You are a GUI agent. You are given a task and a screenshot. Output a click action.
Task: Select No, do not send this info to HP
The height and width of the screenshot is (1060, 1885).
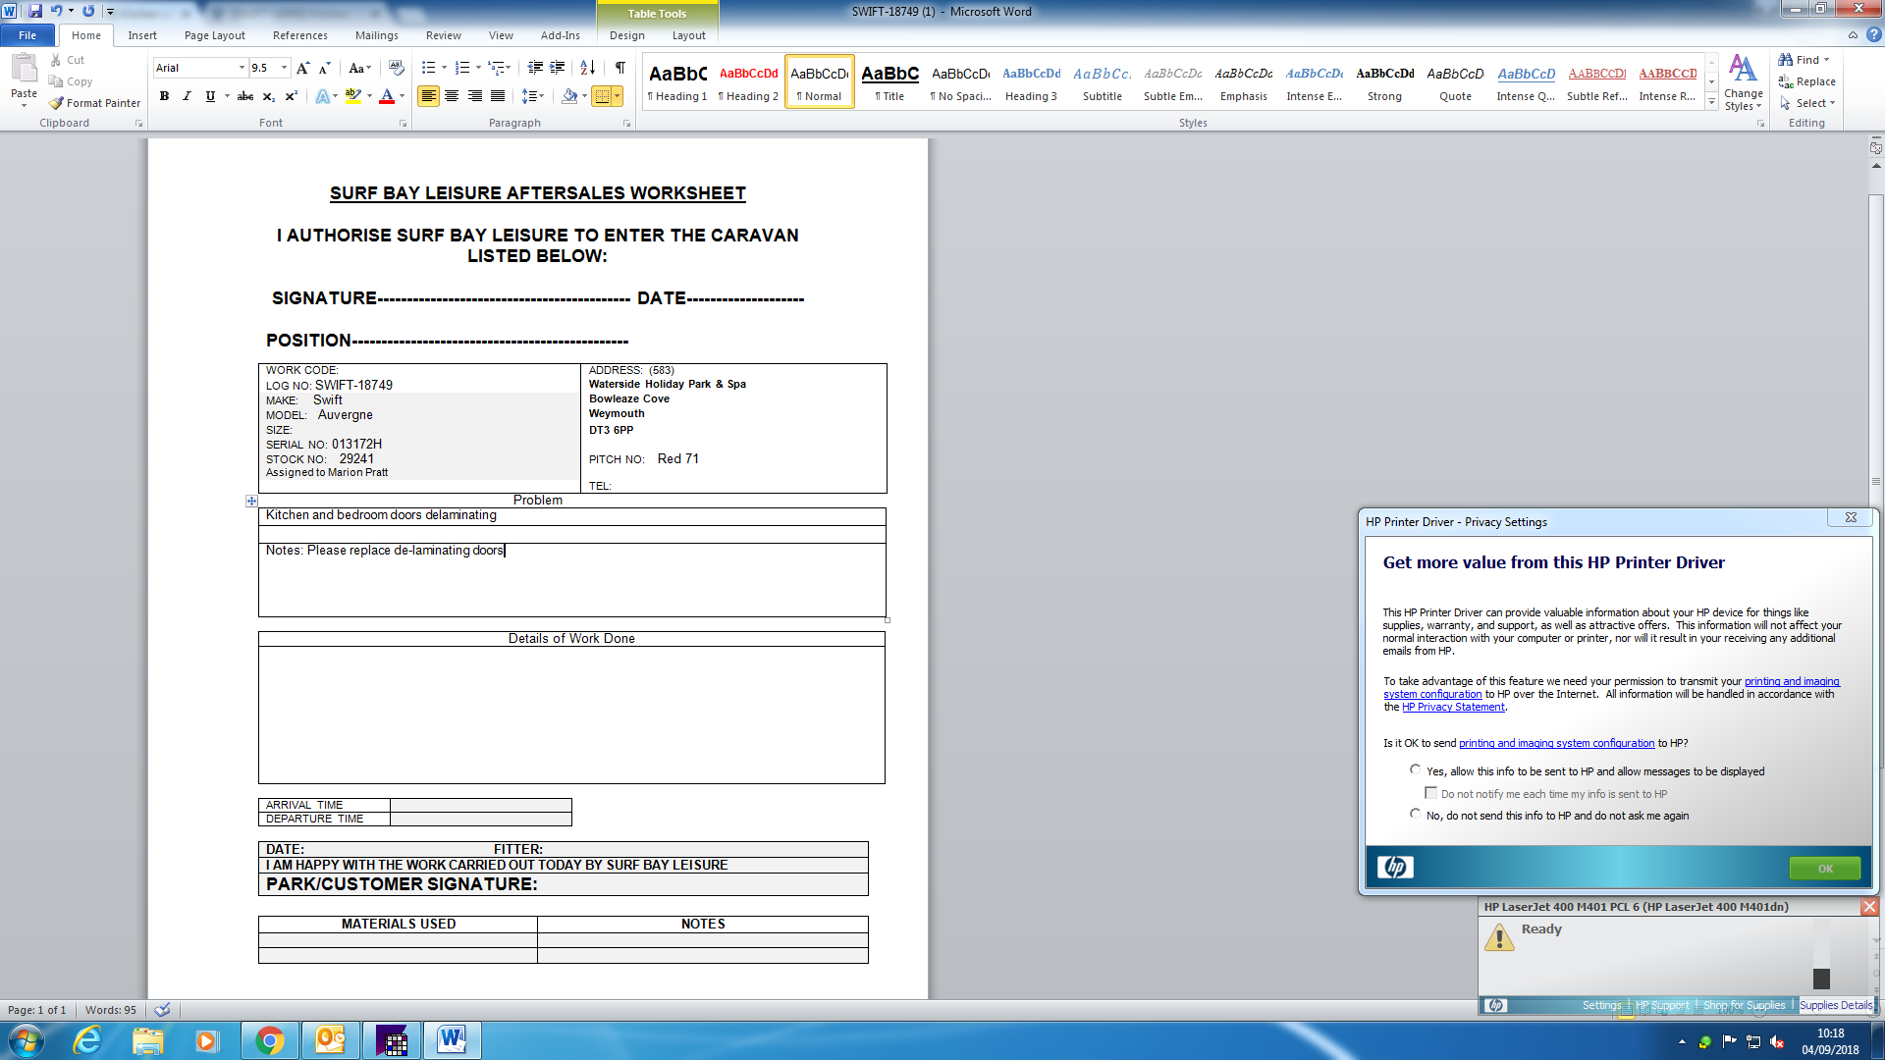click(x=1415, y=815)
